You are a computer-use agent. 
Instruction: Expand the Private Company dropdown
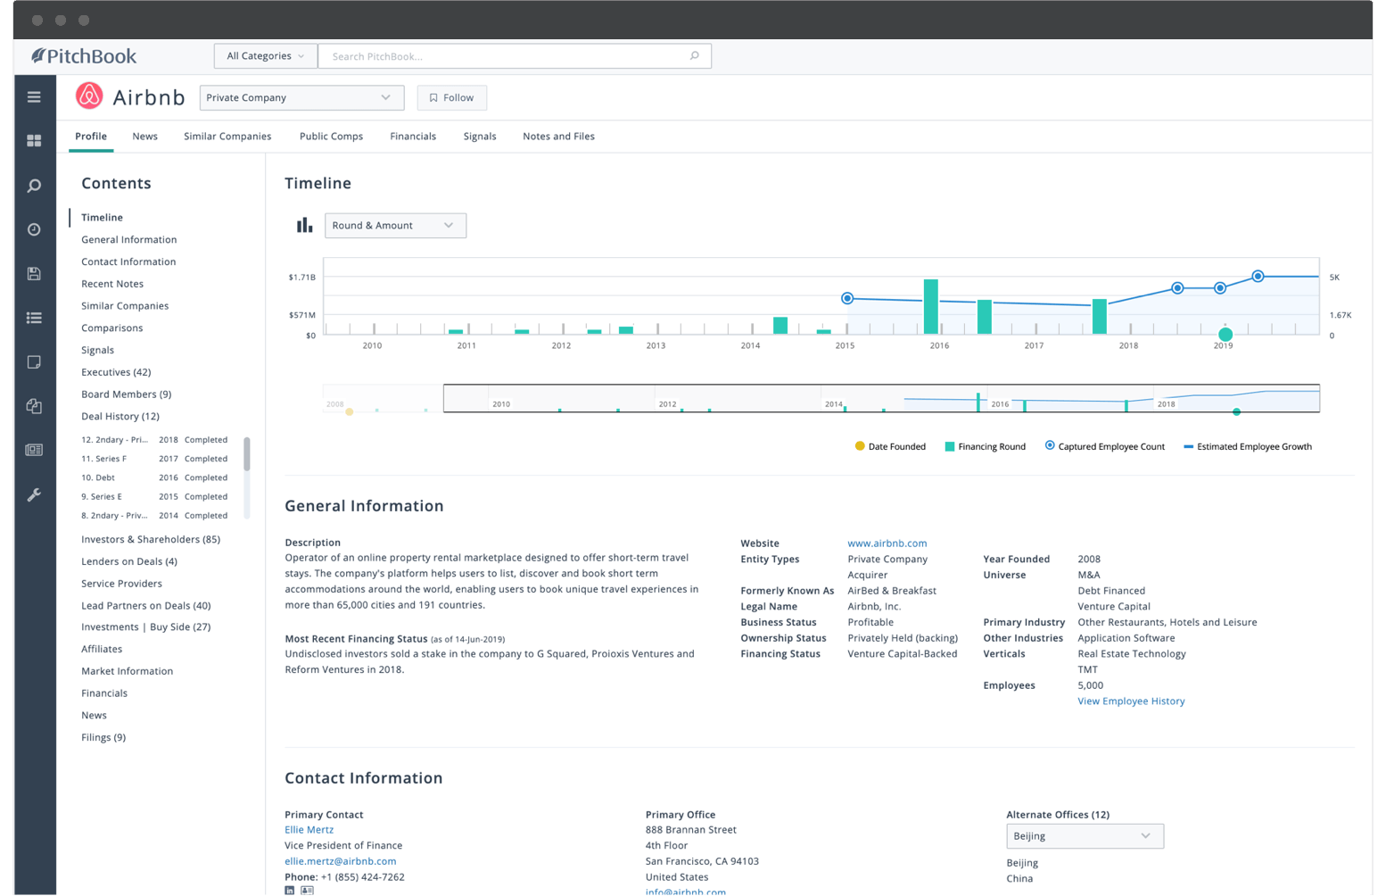click(x=301, y=97)
